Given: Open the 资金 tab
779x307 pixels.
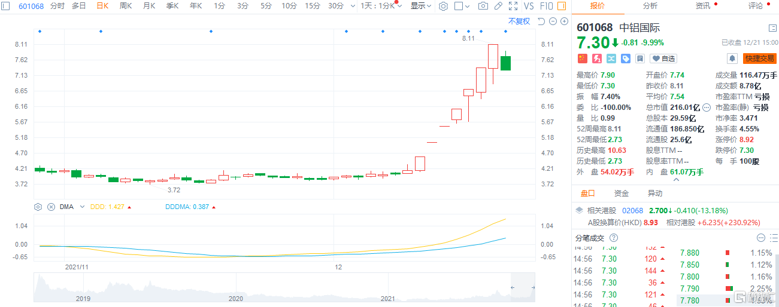Looking at the screenshot, I should [x=622, y=194].
